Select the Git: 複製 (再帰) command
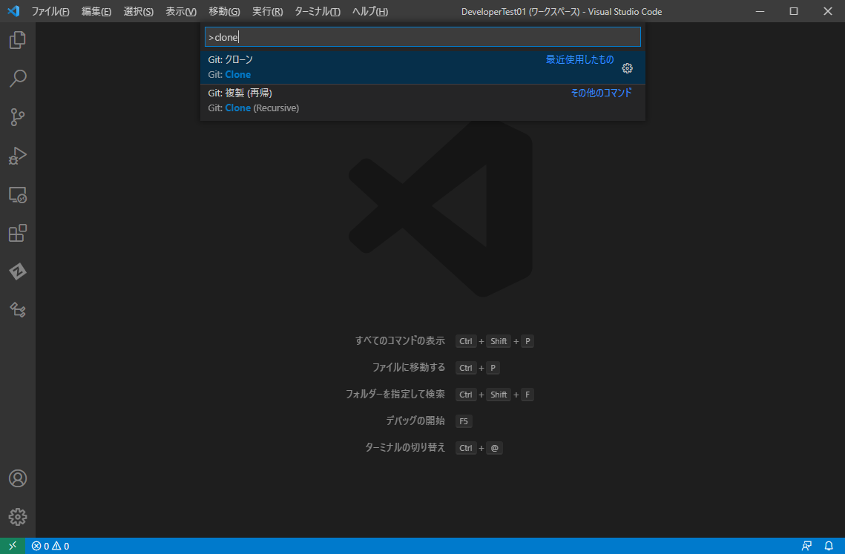 (x=423, y=100)
